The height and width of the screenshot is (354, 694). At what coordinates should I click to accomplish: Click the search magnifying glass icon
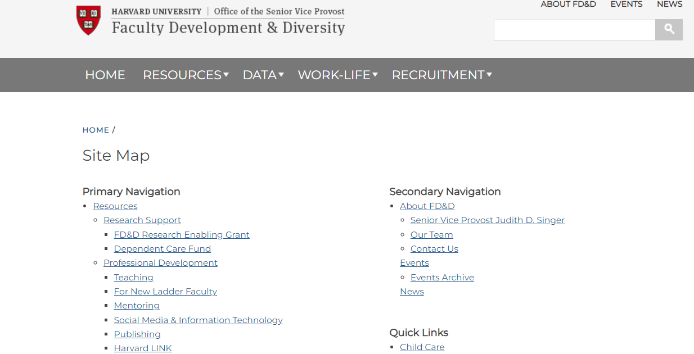(x=669, y=29)
